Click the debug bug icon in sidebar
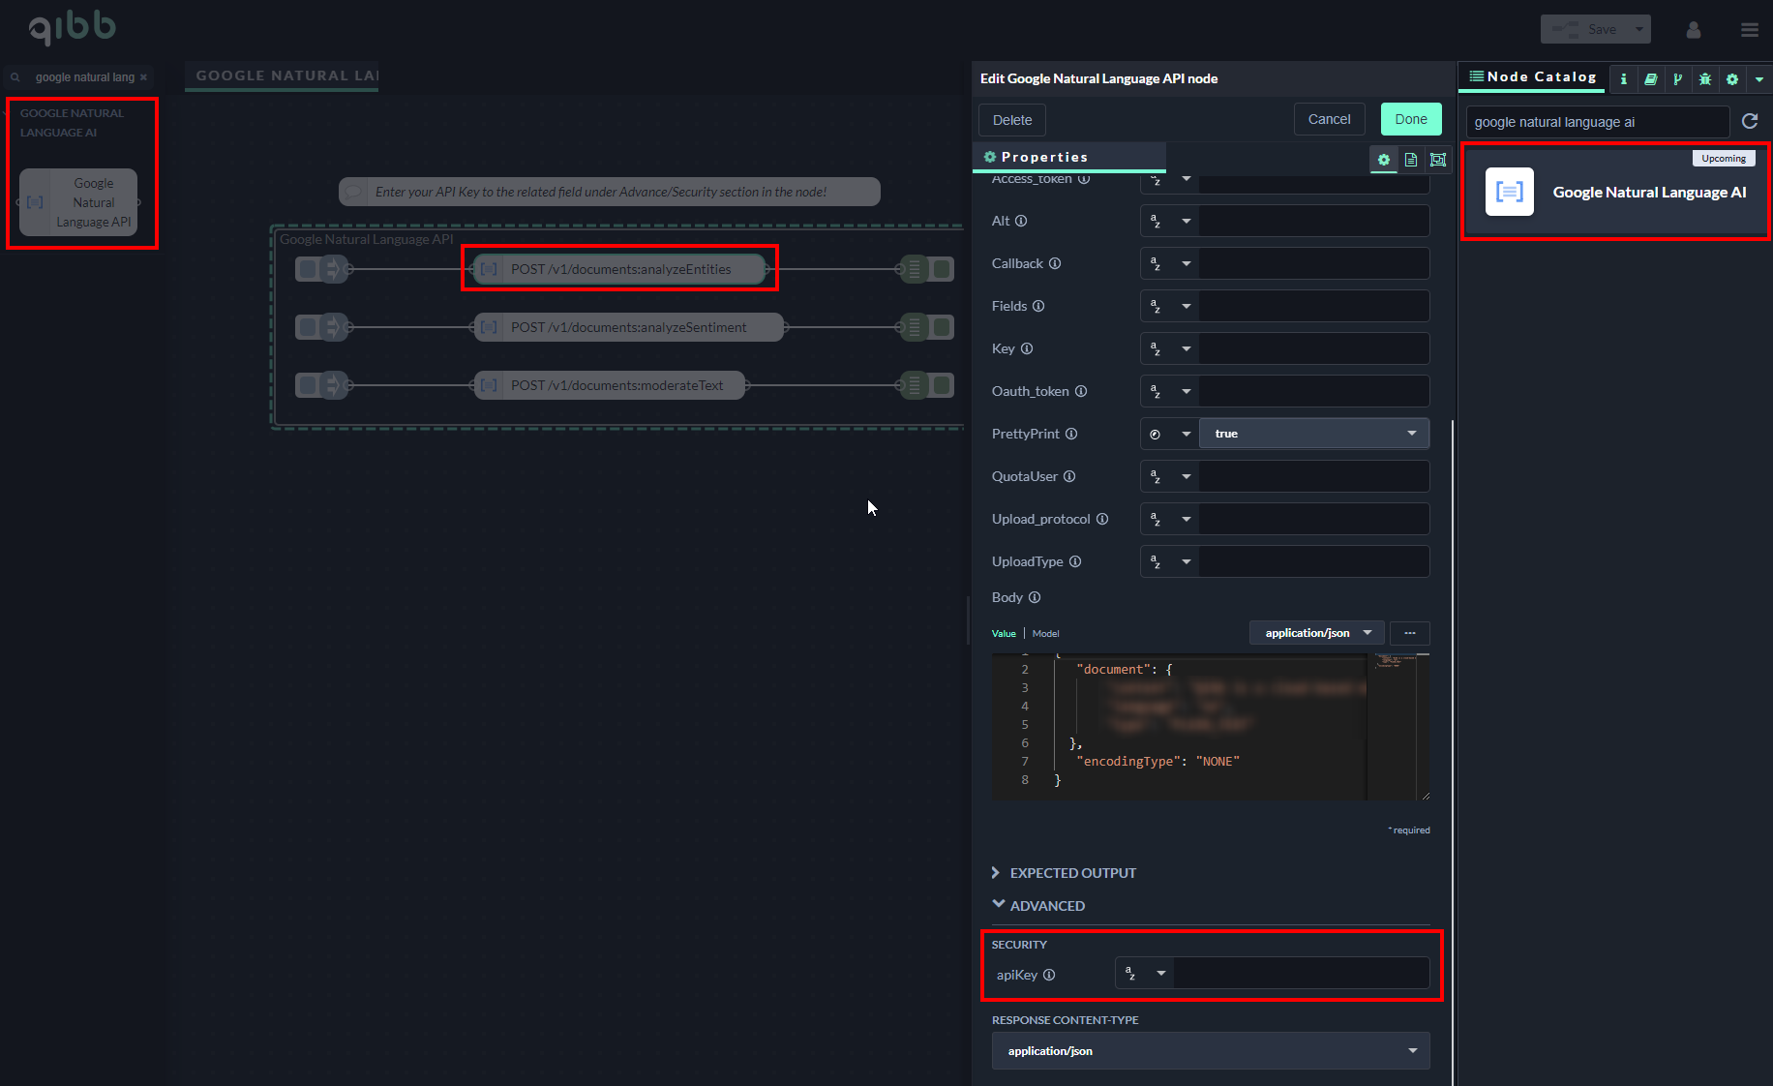The image size is (1773, 1086). pyautogui.click(x=1704, y=78)
